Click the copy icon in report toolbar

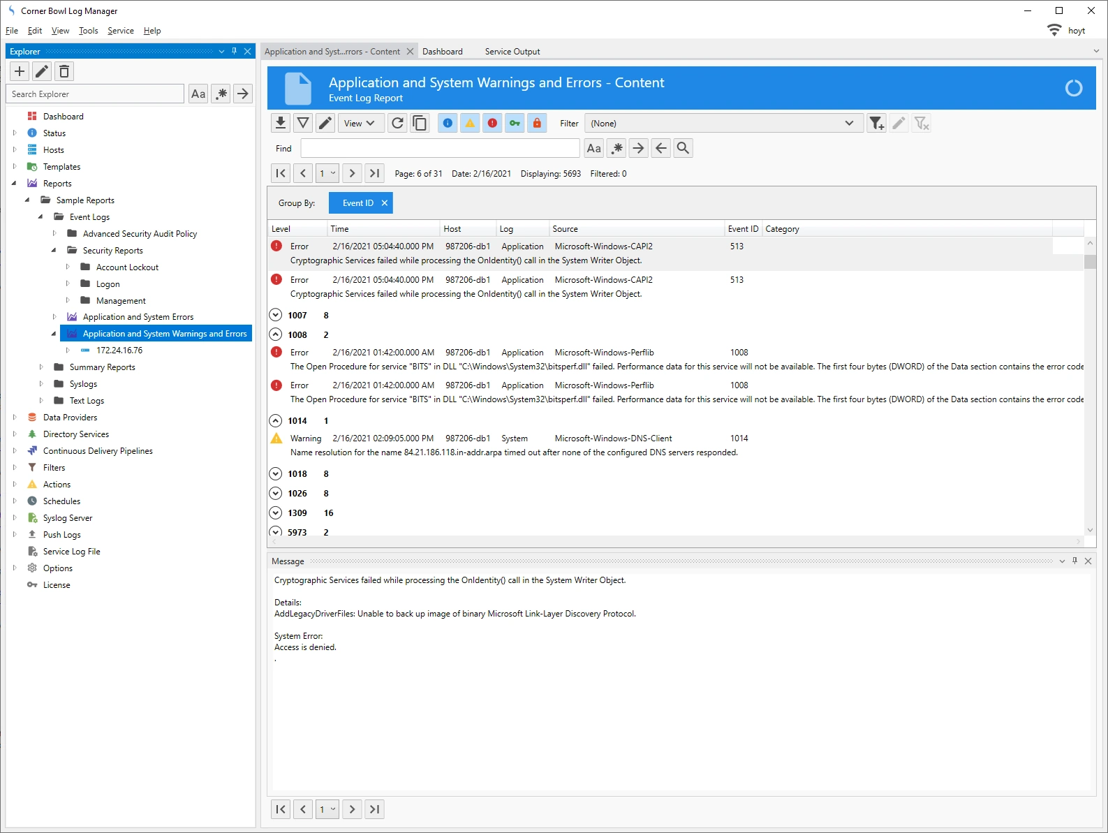pos(420,124)
